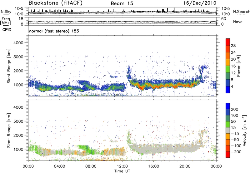Viewport: 250px width, 173px height.
Task: Click the 'Beam 15' heading
Action: click(x=122, y=3)
